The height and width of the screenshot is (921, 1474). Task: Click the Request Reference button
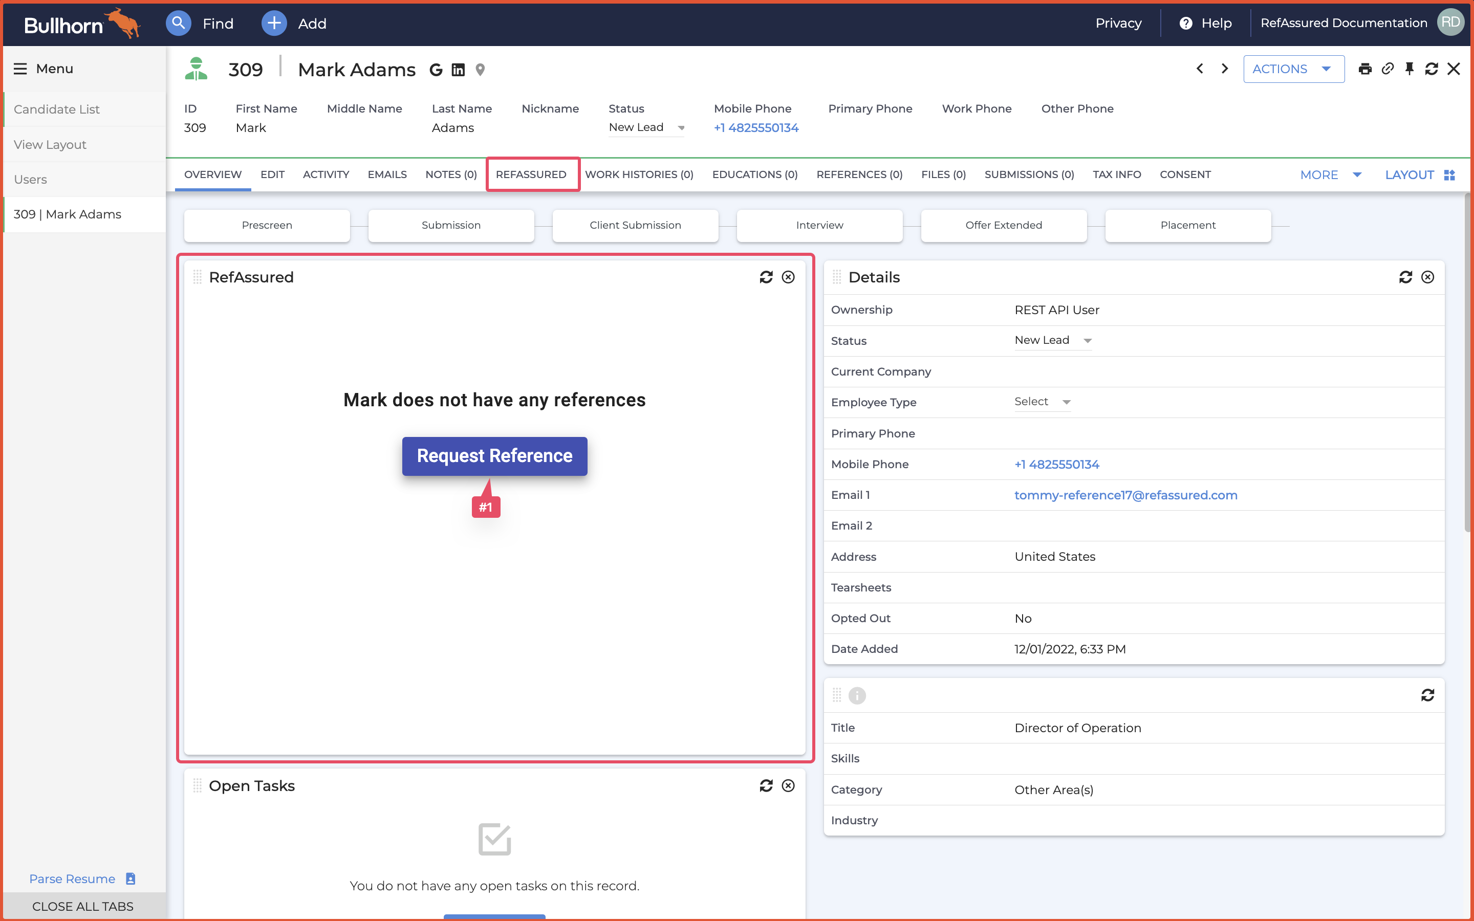[494, 456]
